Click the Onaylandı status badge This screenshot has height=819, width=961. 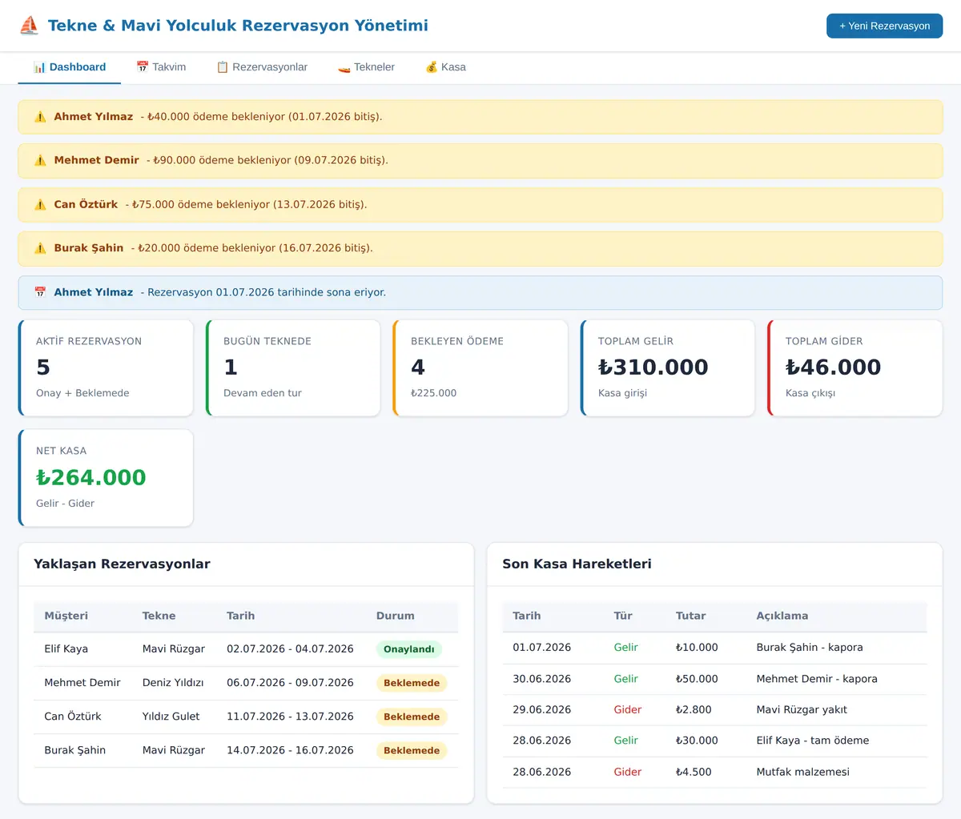[408, 649]
